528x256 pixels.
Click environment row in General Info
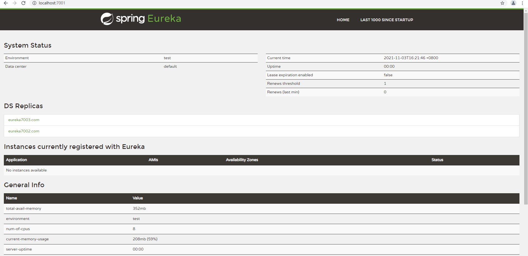point(262,219)
